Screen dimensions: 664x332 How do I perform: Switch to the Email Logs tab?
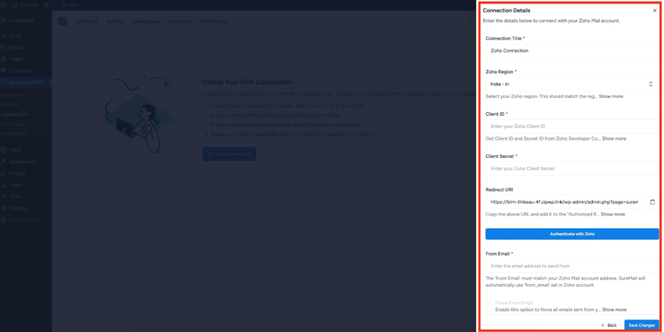tap(180, 21)
